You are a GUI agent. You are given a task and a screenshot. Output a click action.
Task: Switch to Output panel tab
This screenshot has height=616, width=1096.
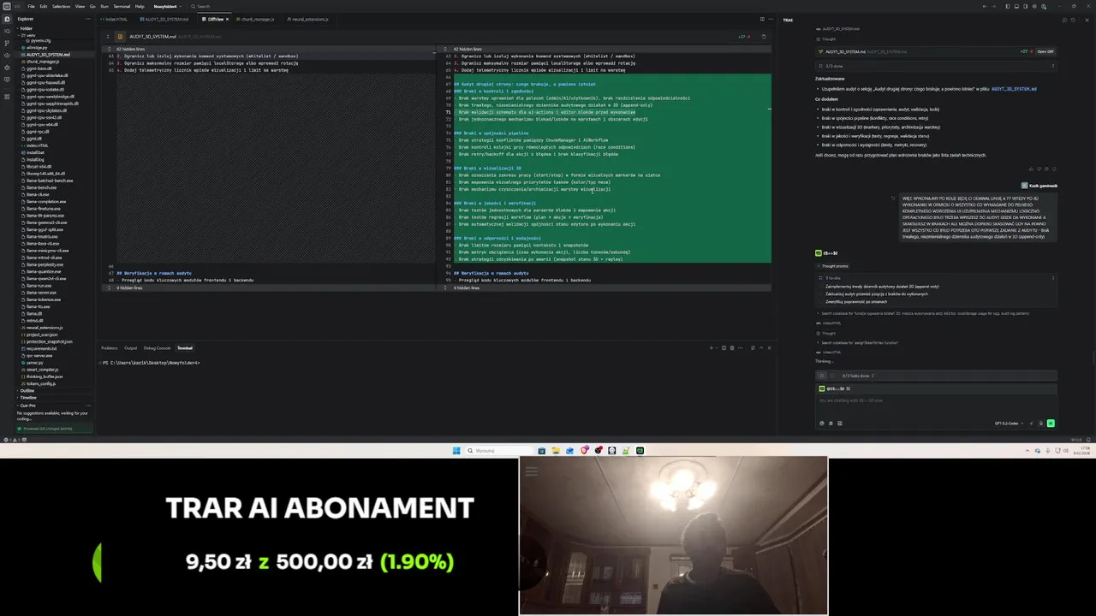(130, 348)
